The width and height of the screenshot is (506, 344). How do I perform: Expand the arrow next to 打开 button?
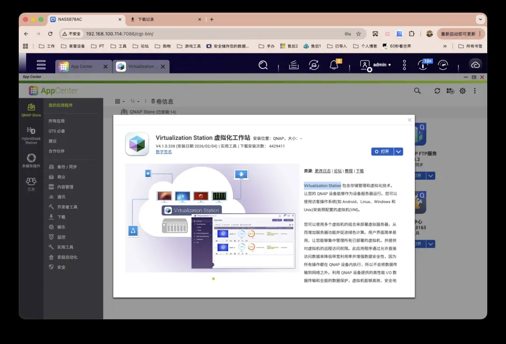click(398, 152)
